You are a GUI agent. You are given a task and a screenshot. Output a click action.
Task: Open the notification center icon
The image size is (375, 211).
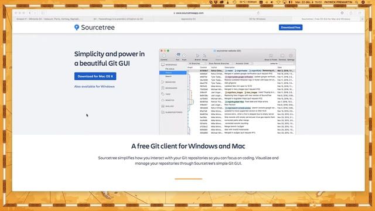(x=369, y=2)
